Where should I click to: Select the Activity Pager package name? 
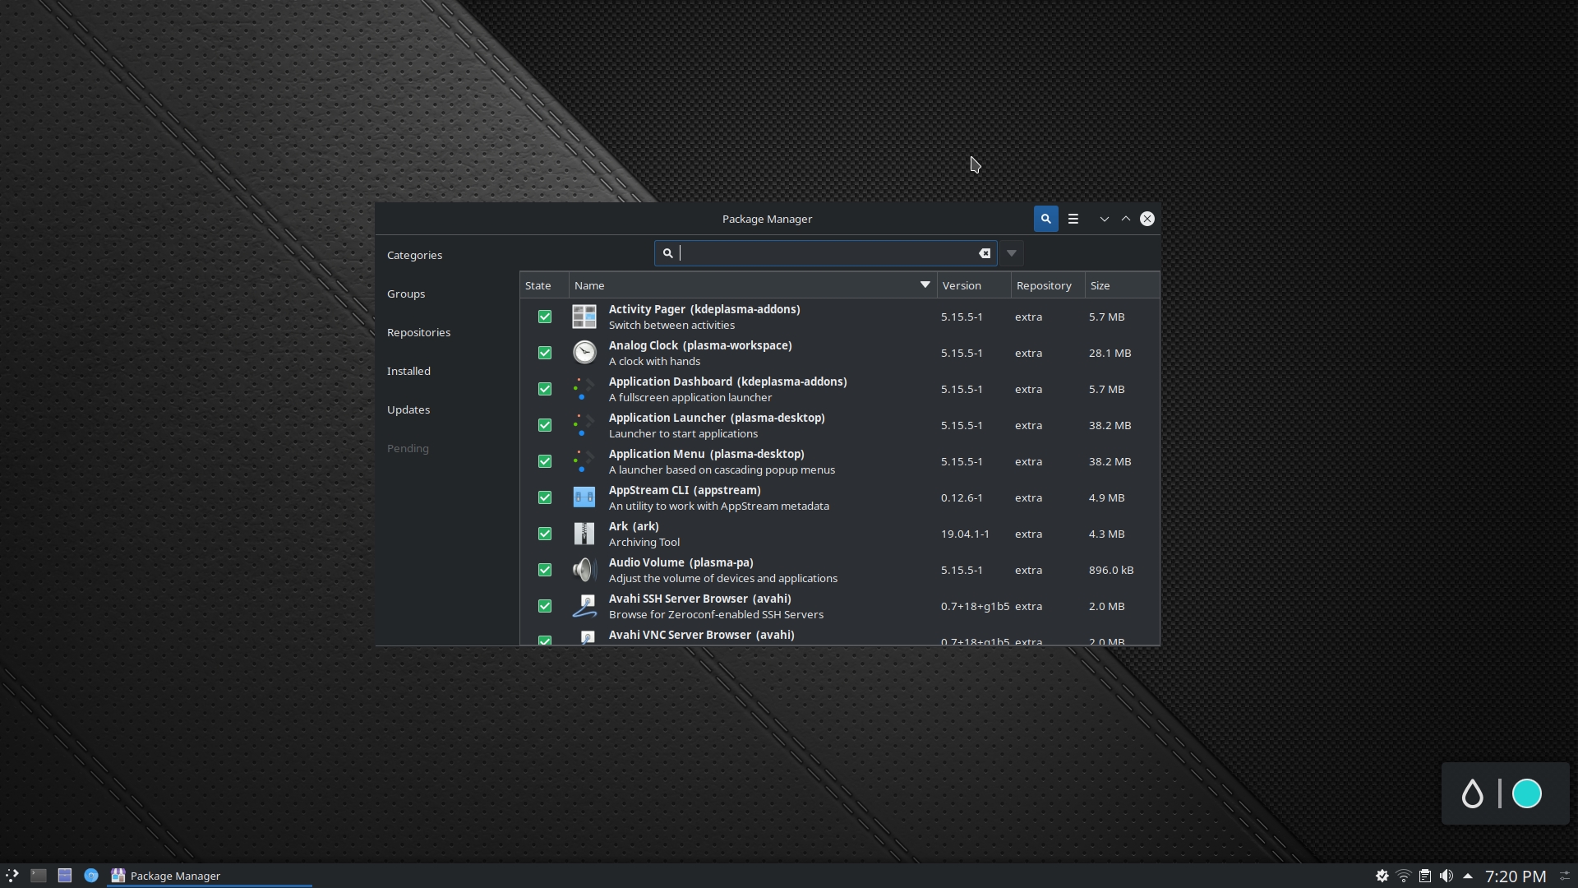pyautogui.click(x=704, y=309)
